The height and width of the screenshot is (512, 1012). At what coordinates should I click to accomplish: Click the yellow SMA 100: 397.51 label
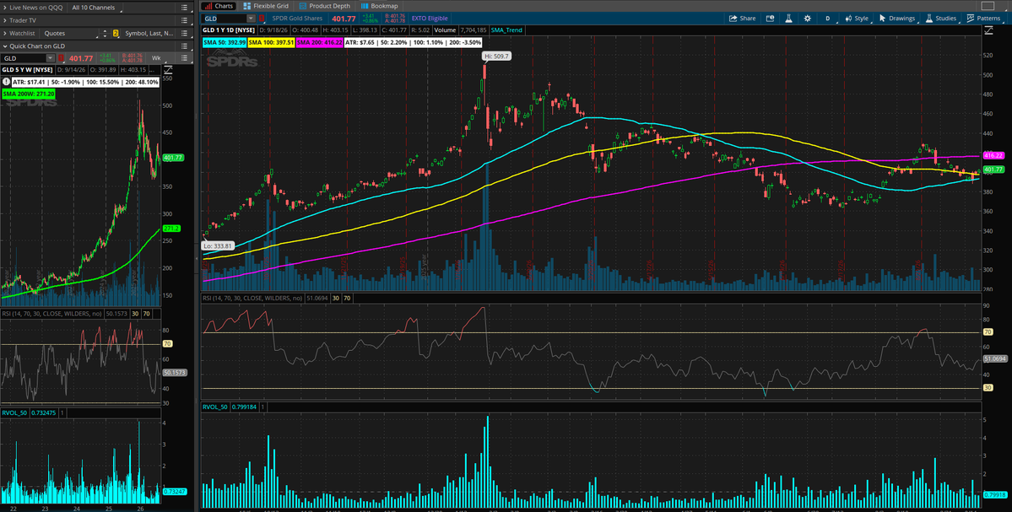click(271, 42)
